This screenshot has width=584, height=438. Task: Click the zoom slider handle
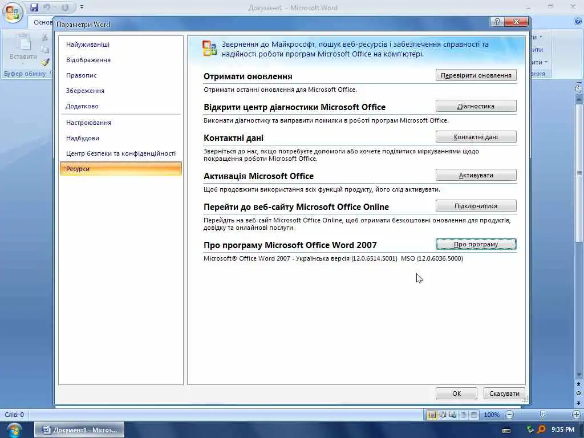pos(543,414)
